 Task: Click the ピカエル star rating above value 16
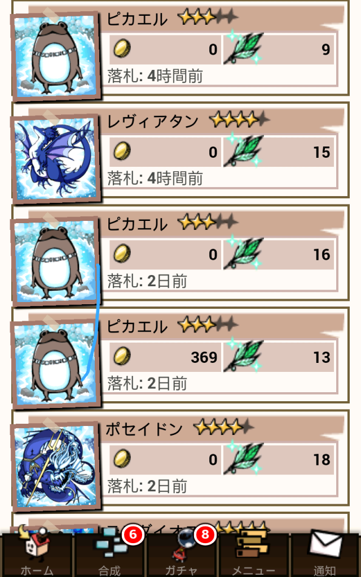point(208,222)
